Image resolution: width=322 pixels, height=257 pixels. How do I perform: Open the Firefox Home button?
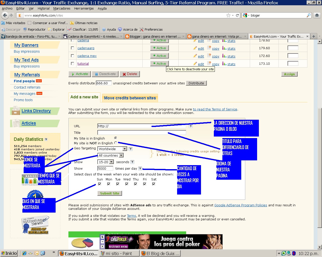click(317, 15)
